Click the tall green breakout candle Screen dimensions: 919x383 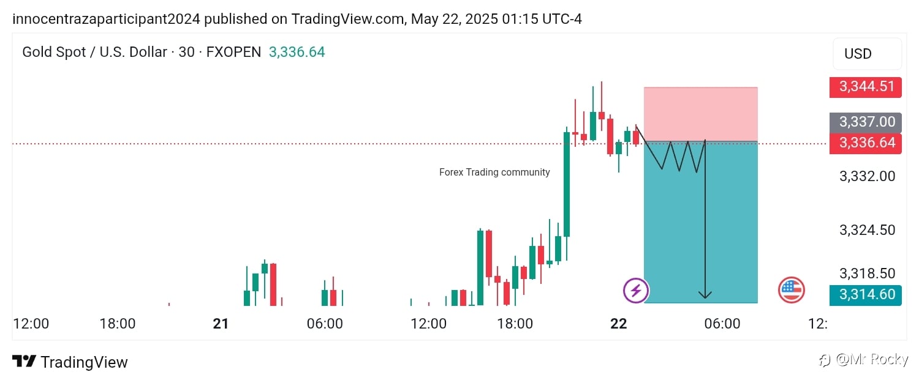(x=567, y=184)
